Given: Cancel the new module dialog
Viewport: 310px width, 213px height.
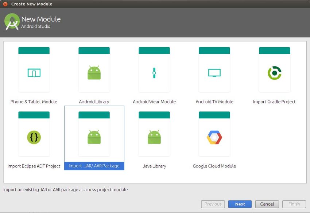Looking at the screenshot, I should [267, 204].
